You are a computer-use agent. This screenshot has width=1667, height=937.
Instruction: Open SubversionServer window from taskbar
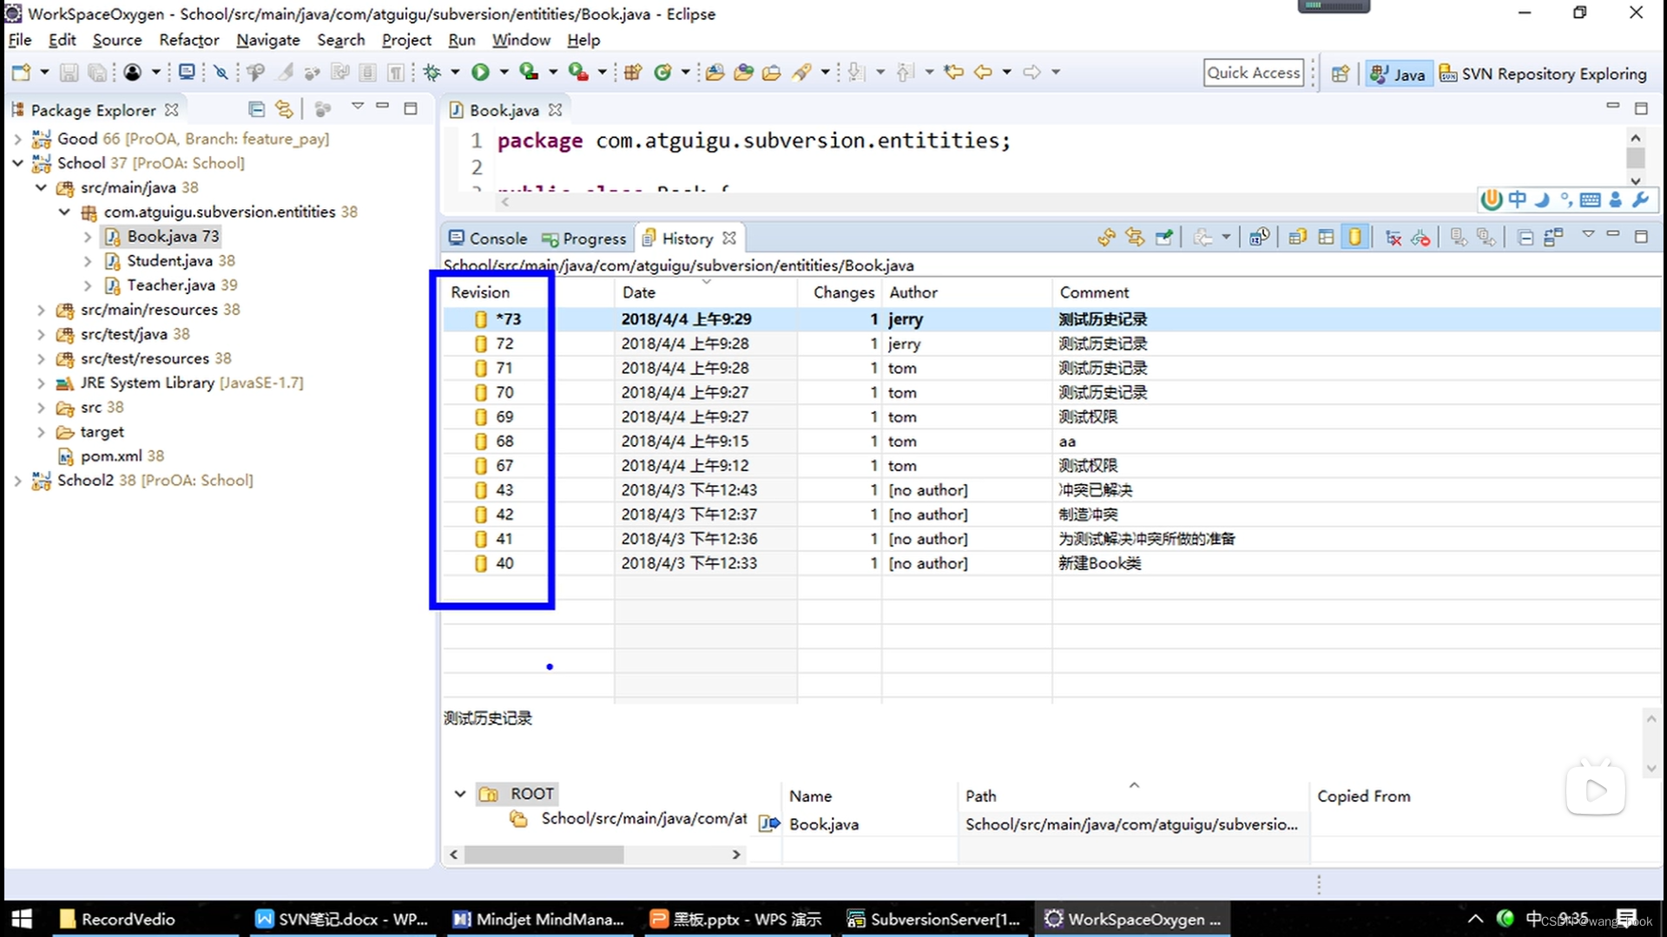pos(936,919)
